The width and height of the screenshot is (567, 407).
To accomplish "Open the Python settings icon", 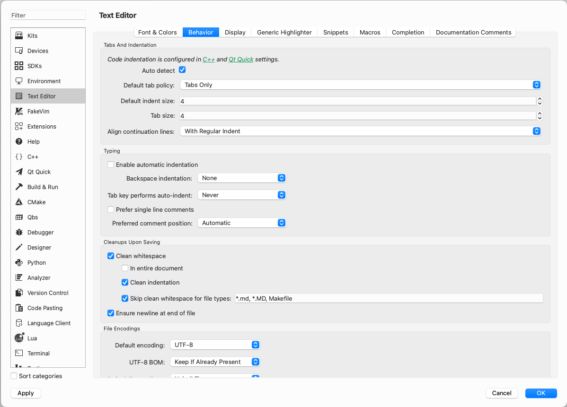I will tap(19, 263).
